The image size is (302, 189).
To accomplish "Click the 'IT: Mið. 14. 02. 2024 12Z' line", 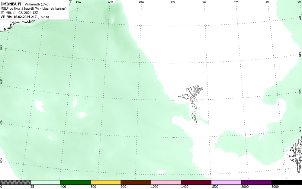I will click(x=19, y=13).
